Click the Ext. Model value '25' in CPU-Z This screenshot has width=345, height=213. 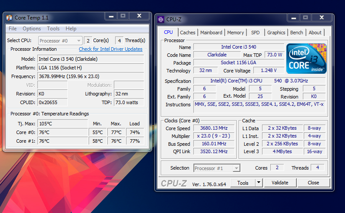pos(260,96)
